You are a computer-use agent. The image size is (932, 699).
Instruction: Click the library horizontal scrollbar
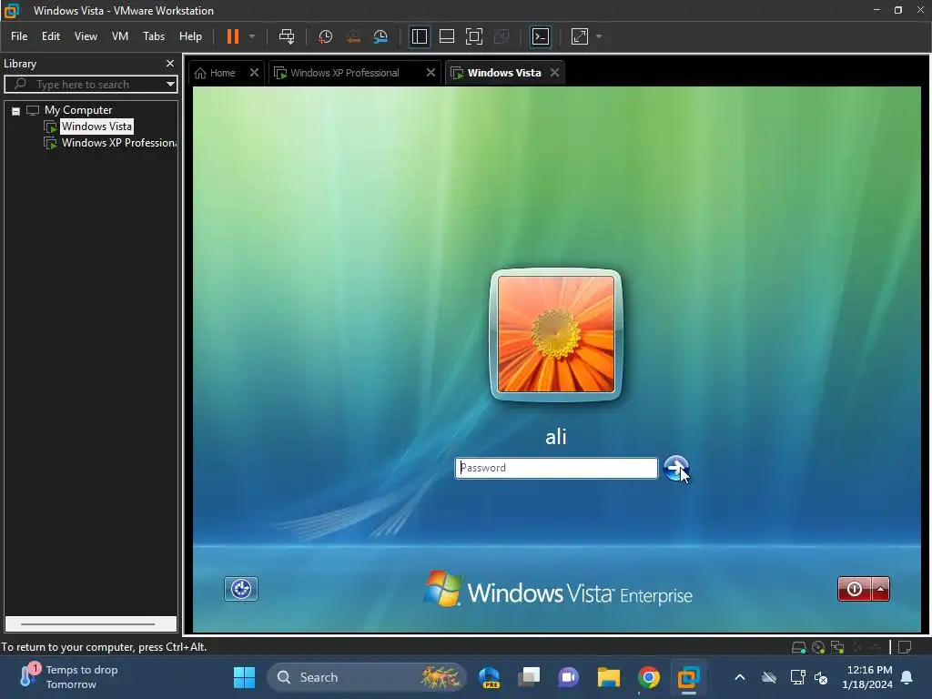[x=88, y=624]
